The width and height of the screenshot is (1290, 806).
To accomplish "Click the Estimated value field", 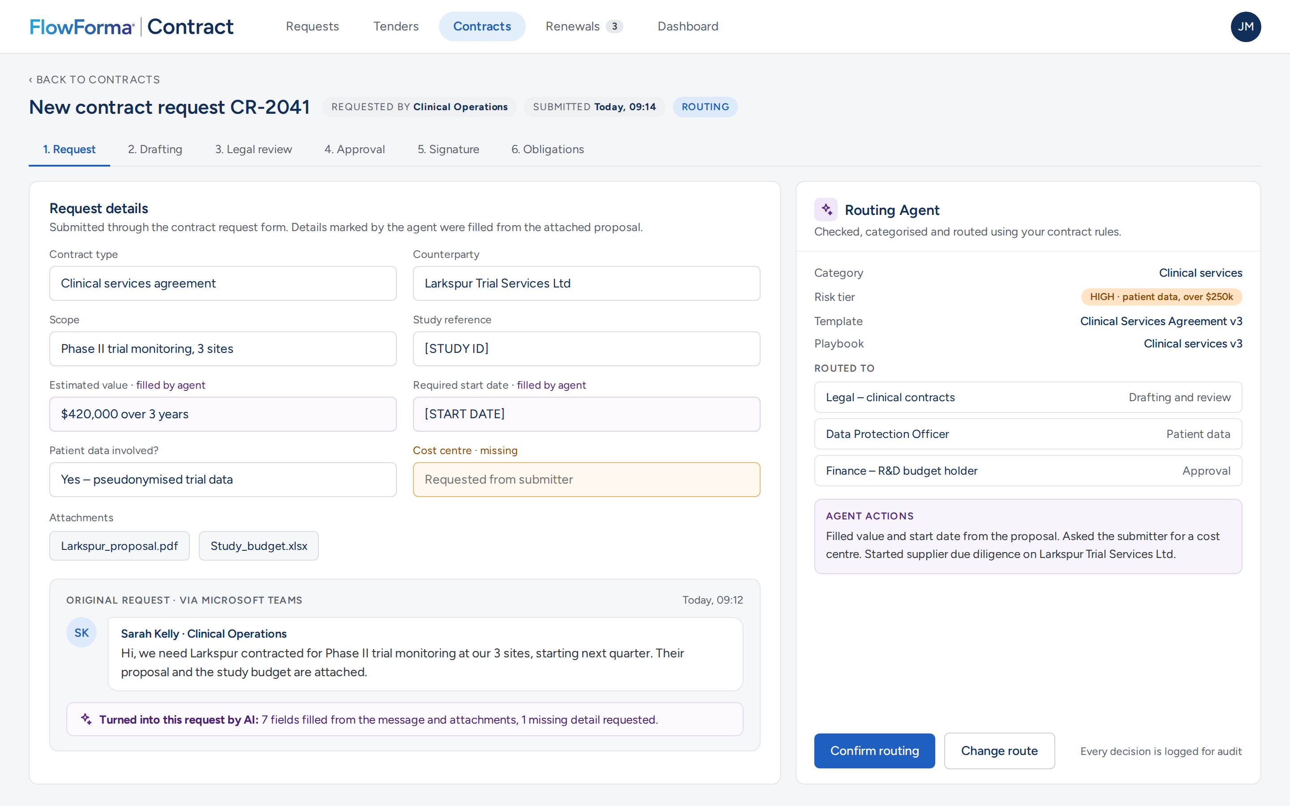I will pyautogui.click(x=223, y=414).
